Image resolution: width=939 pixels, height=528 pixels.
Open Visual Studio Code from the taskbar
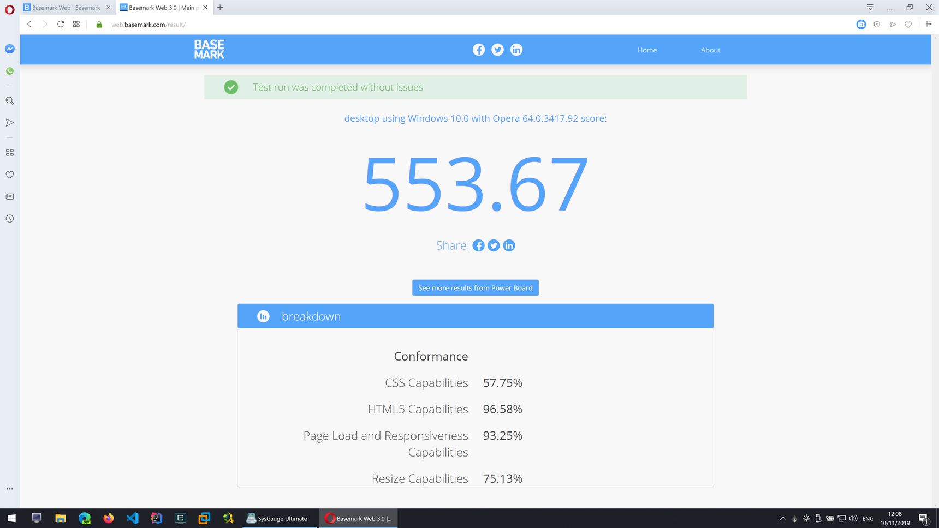[x=133, y=518]
